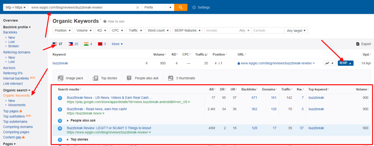Click the Image pack SERP feature icon
The image size is (374, 146).
tap(61, 78)
